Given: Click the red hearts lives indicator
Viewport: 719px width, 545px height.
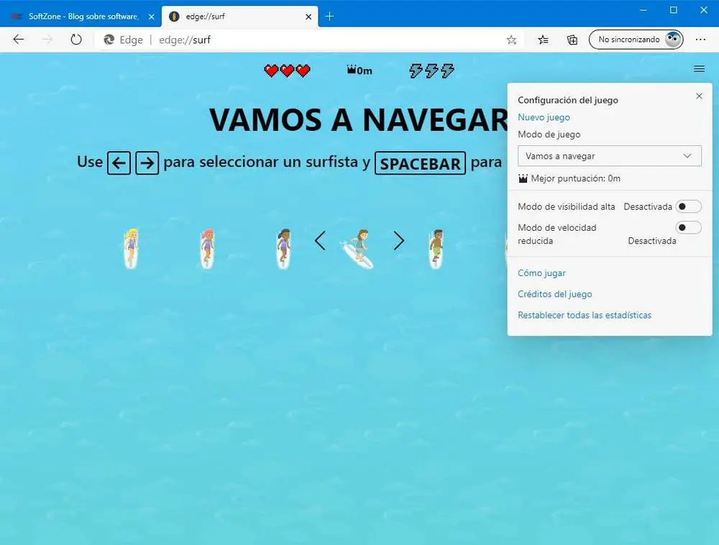Looking at the screenshot, I should coord(288,70).
